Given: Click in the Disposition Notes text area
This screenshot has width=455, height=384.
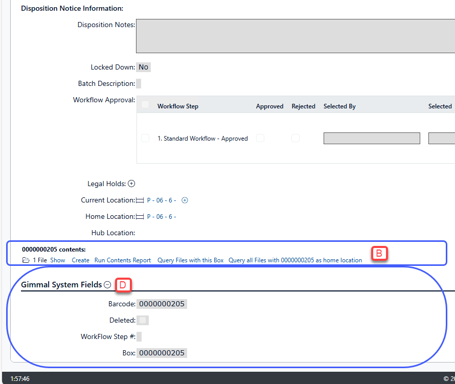Looking at the screenshot, I should click(294, 36).
